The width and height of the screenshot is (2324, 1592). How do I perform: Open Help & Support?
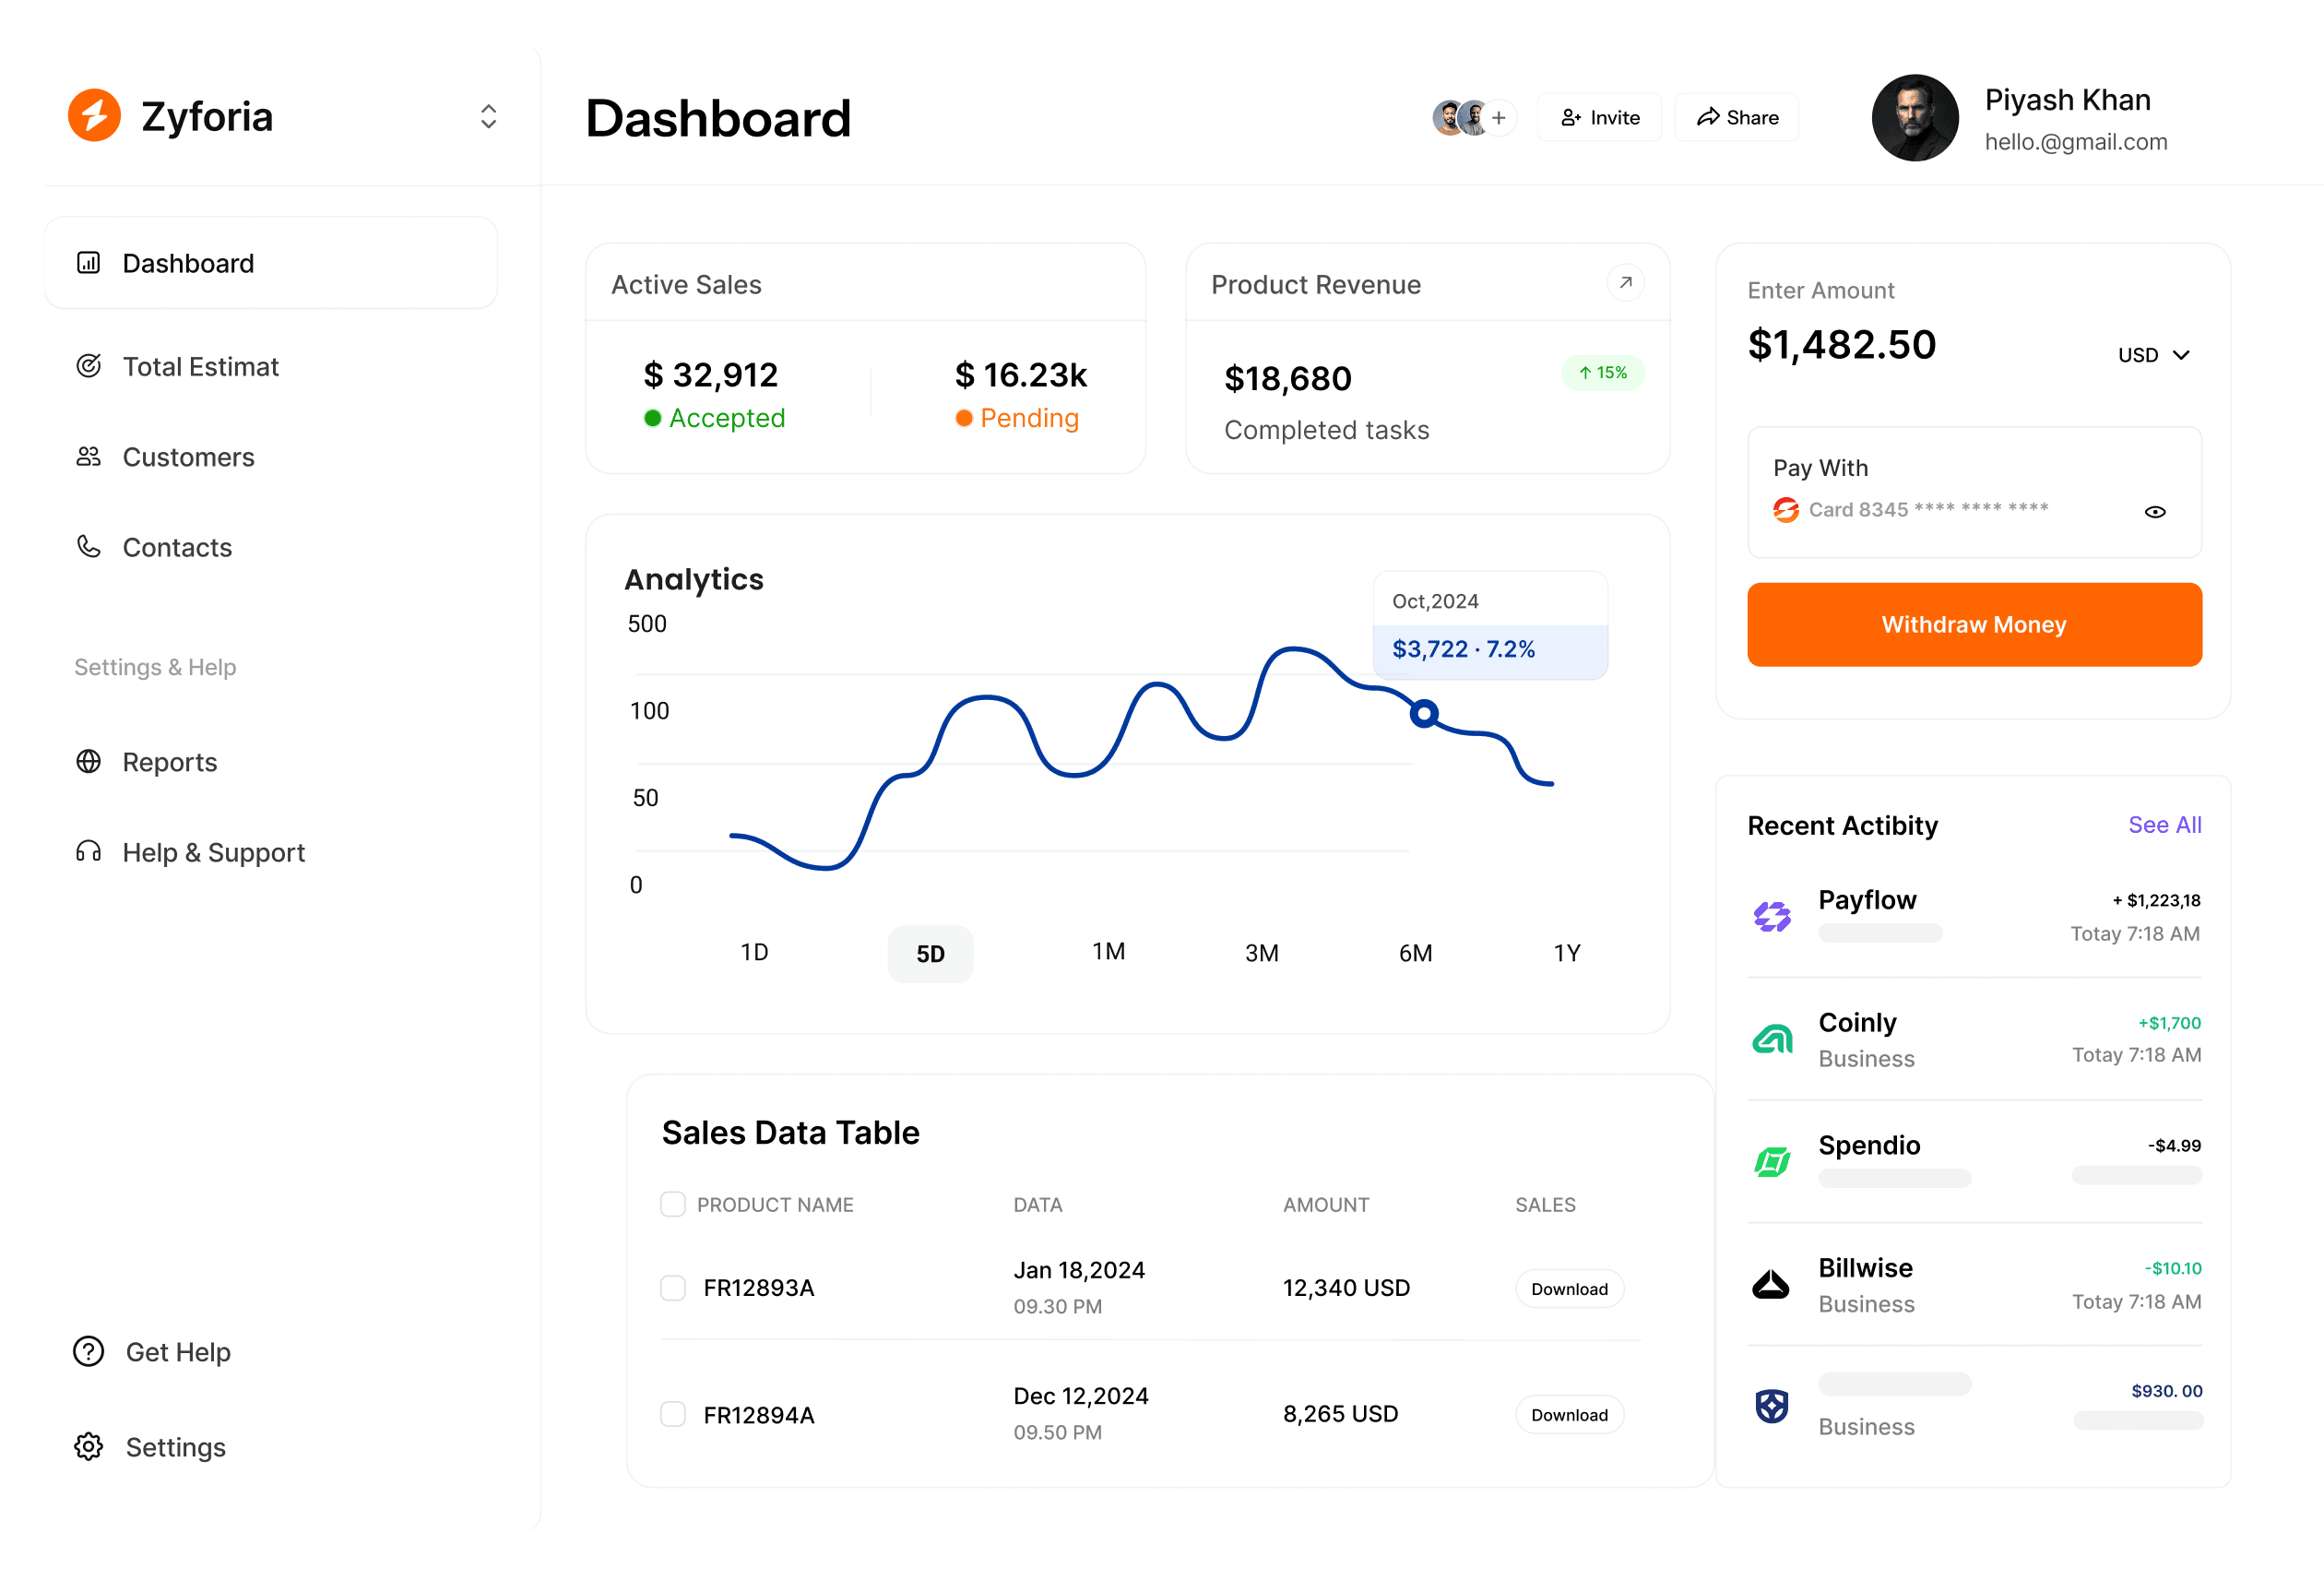tap(213, 852)
